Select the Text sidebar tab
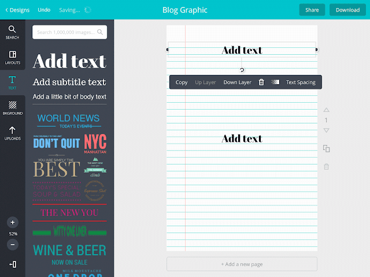Viewport: 370px width, 277px height. [x=12, y=83]
